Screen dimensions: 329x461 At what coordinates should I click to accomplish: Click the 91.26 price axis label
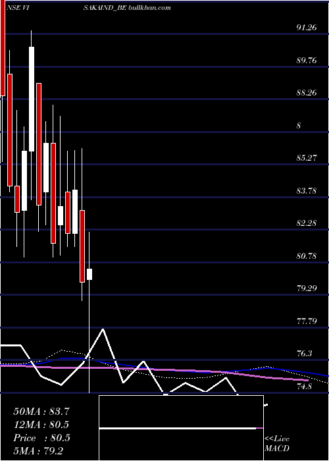point(307,28)
